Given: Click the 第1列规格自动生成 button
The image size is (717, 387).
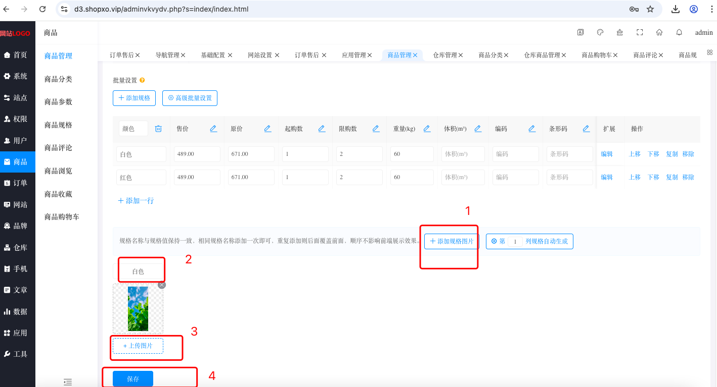Looking at the screenshot, I should point(529,241).
